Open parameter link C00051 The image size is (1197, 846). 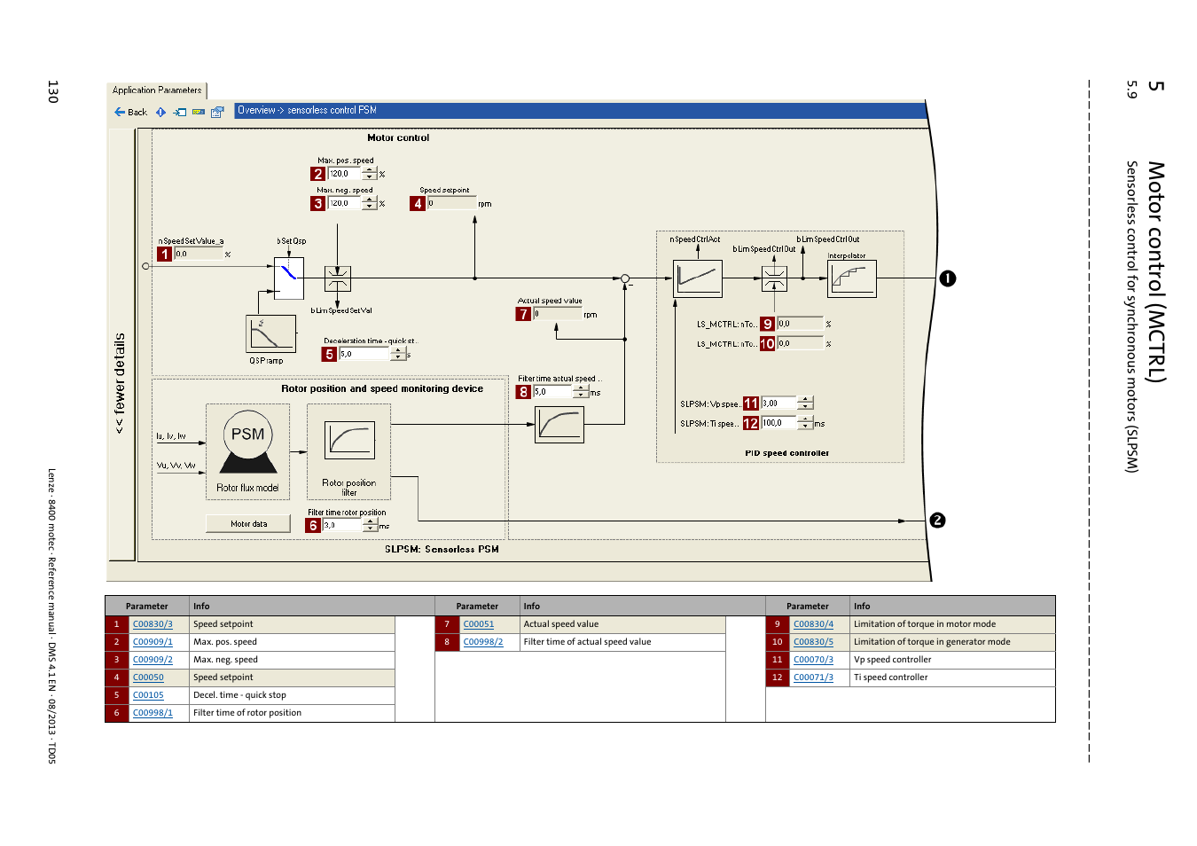tap(479, 624)
